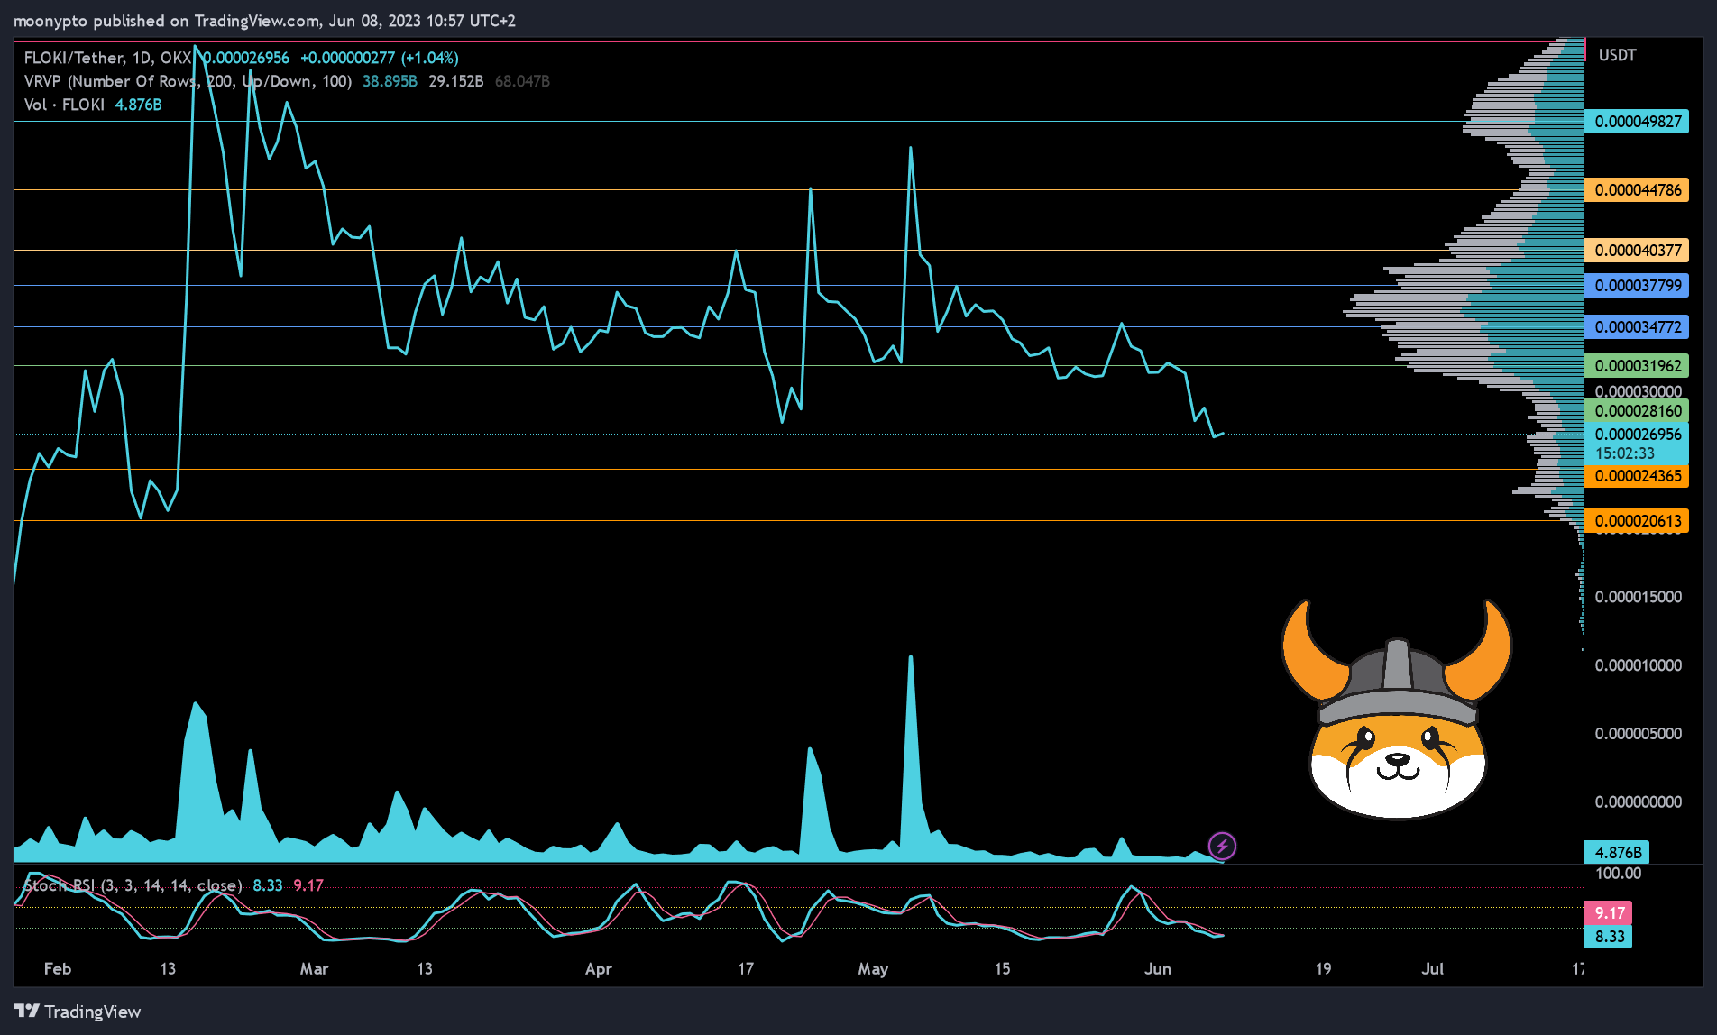Click the Vol · FLOKI indicator legend

(64, 105)
